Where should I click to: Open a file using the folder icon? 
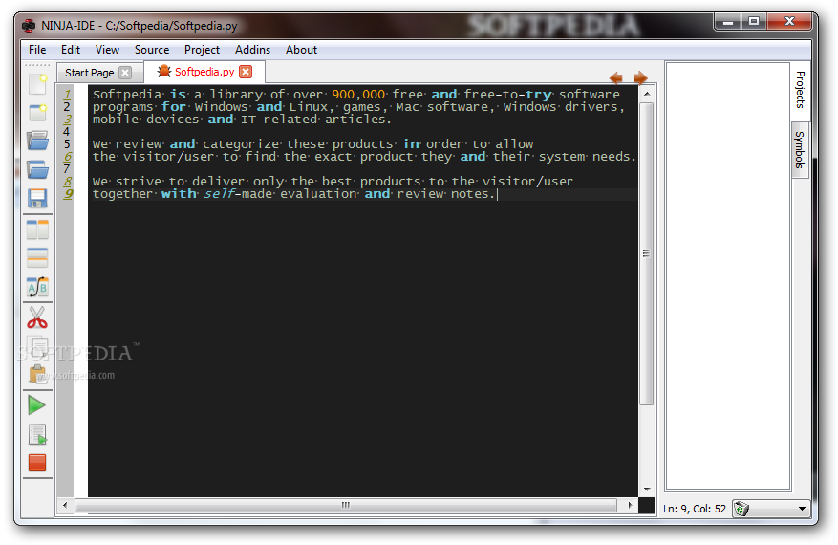(x=37, y=141)
